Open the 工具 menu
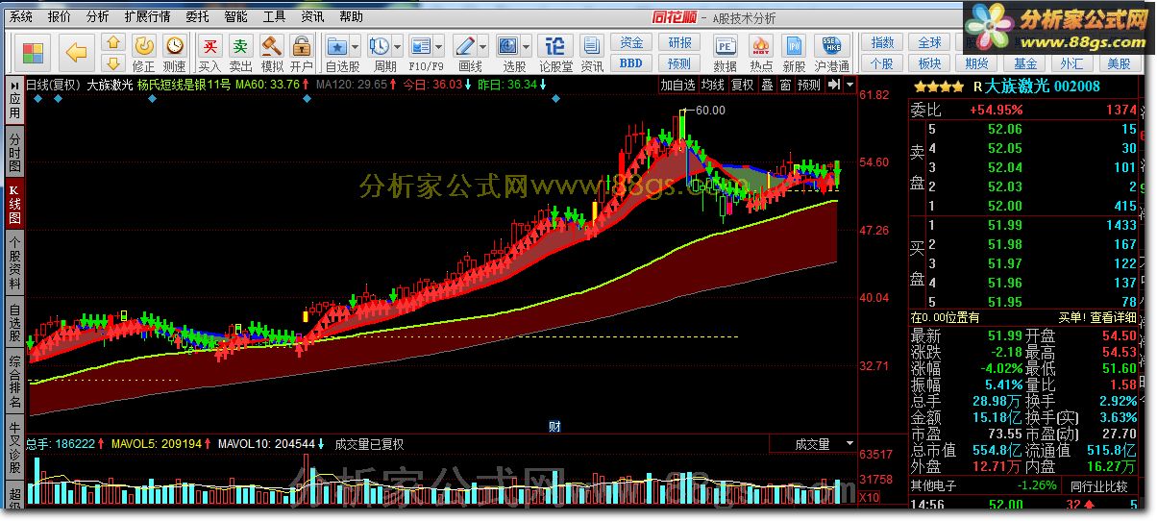 [x=274, y=16]
